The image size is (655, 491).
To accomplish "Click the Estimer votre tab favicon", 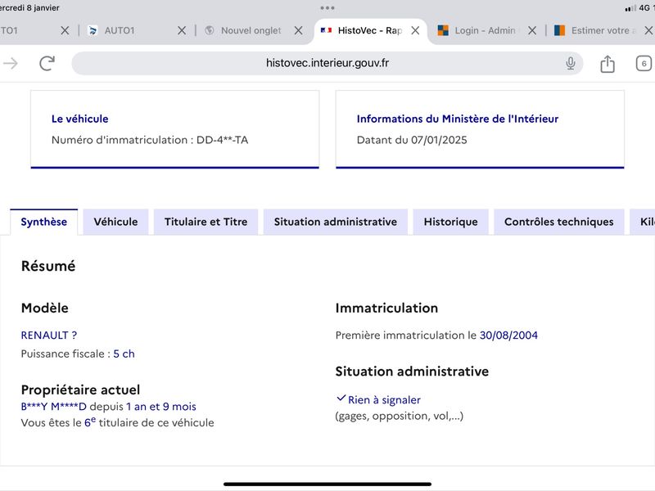I will pyautogui.click(x=559, y=30).
